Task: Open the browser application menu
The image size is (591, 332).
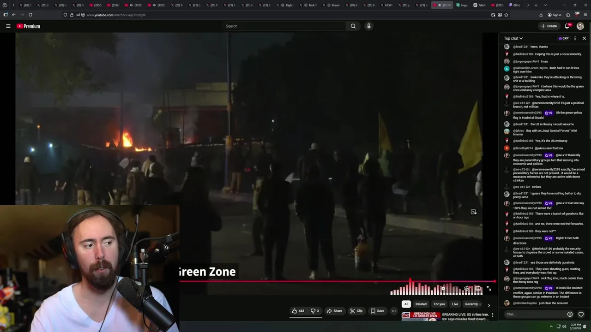Action: click(x=585, y=15)
